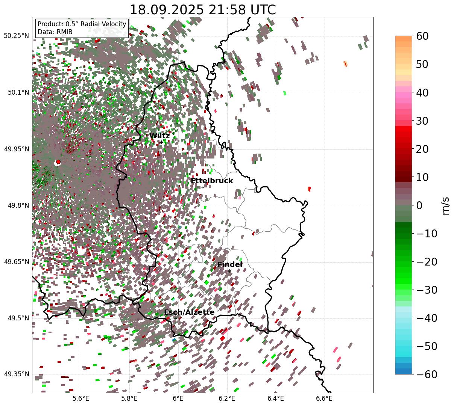This screenshot has width=454, height=406.
Task: Click the colorbar value −20
Action: pos(427,261)
